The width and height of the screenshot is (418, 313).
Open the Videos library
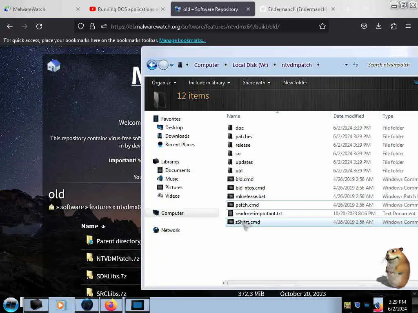point(172,196)
